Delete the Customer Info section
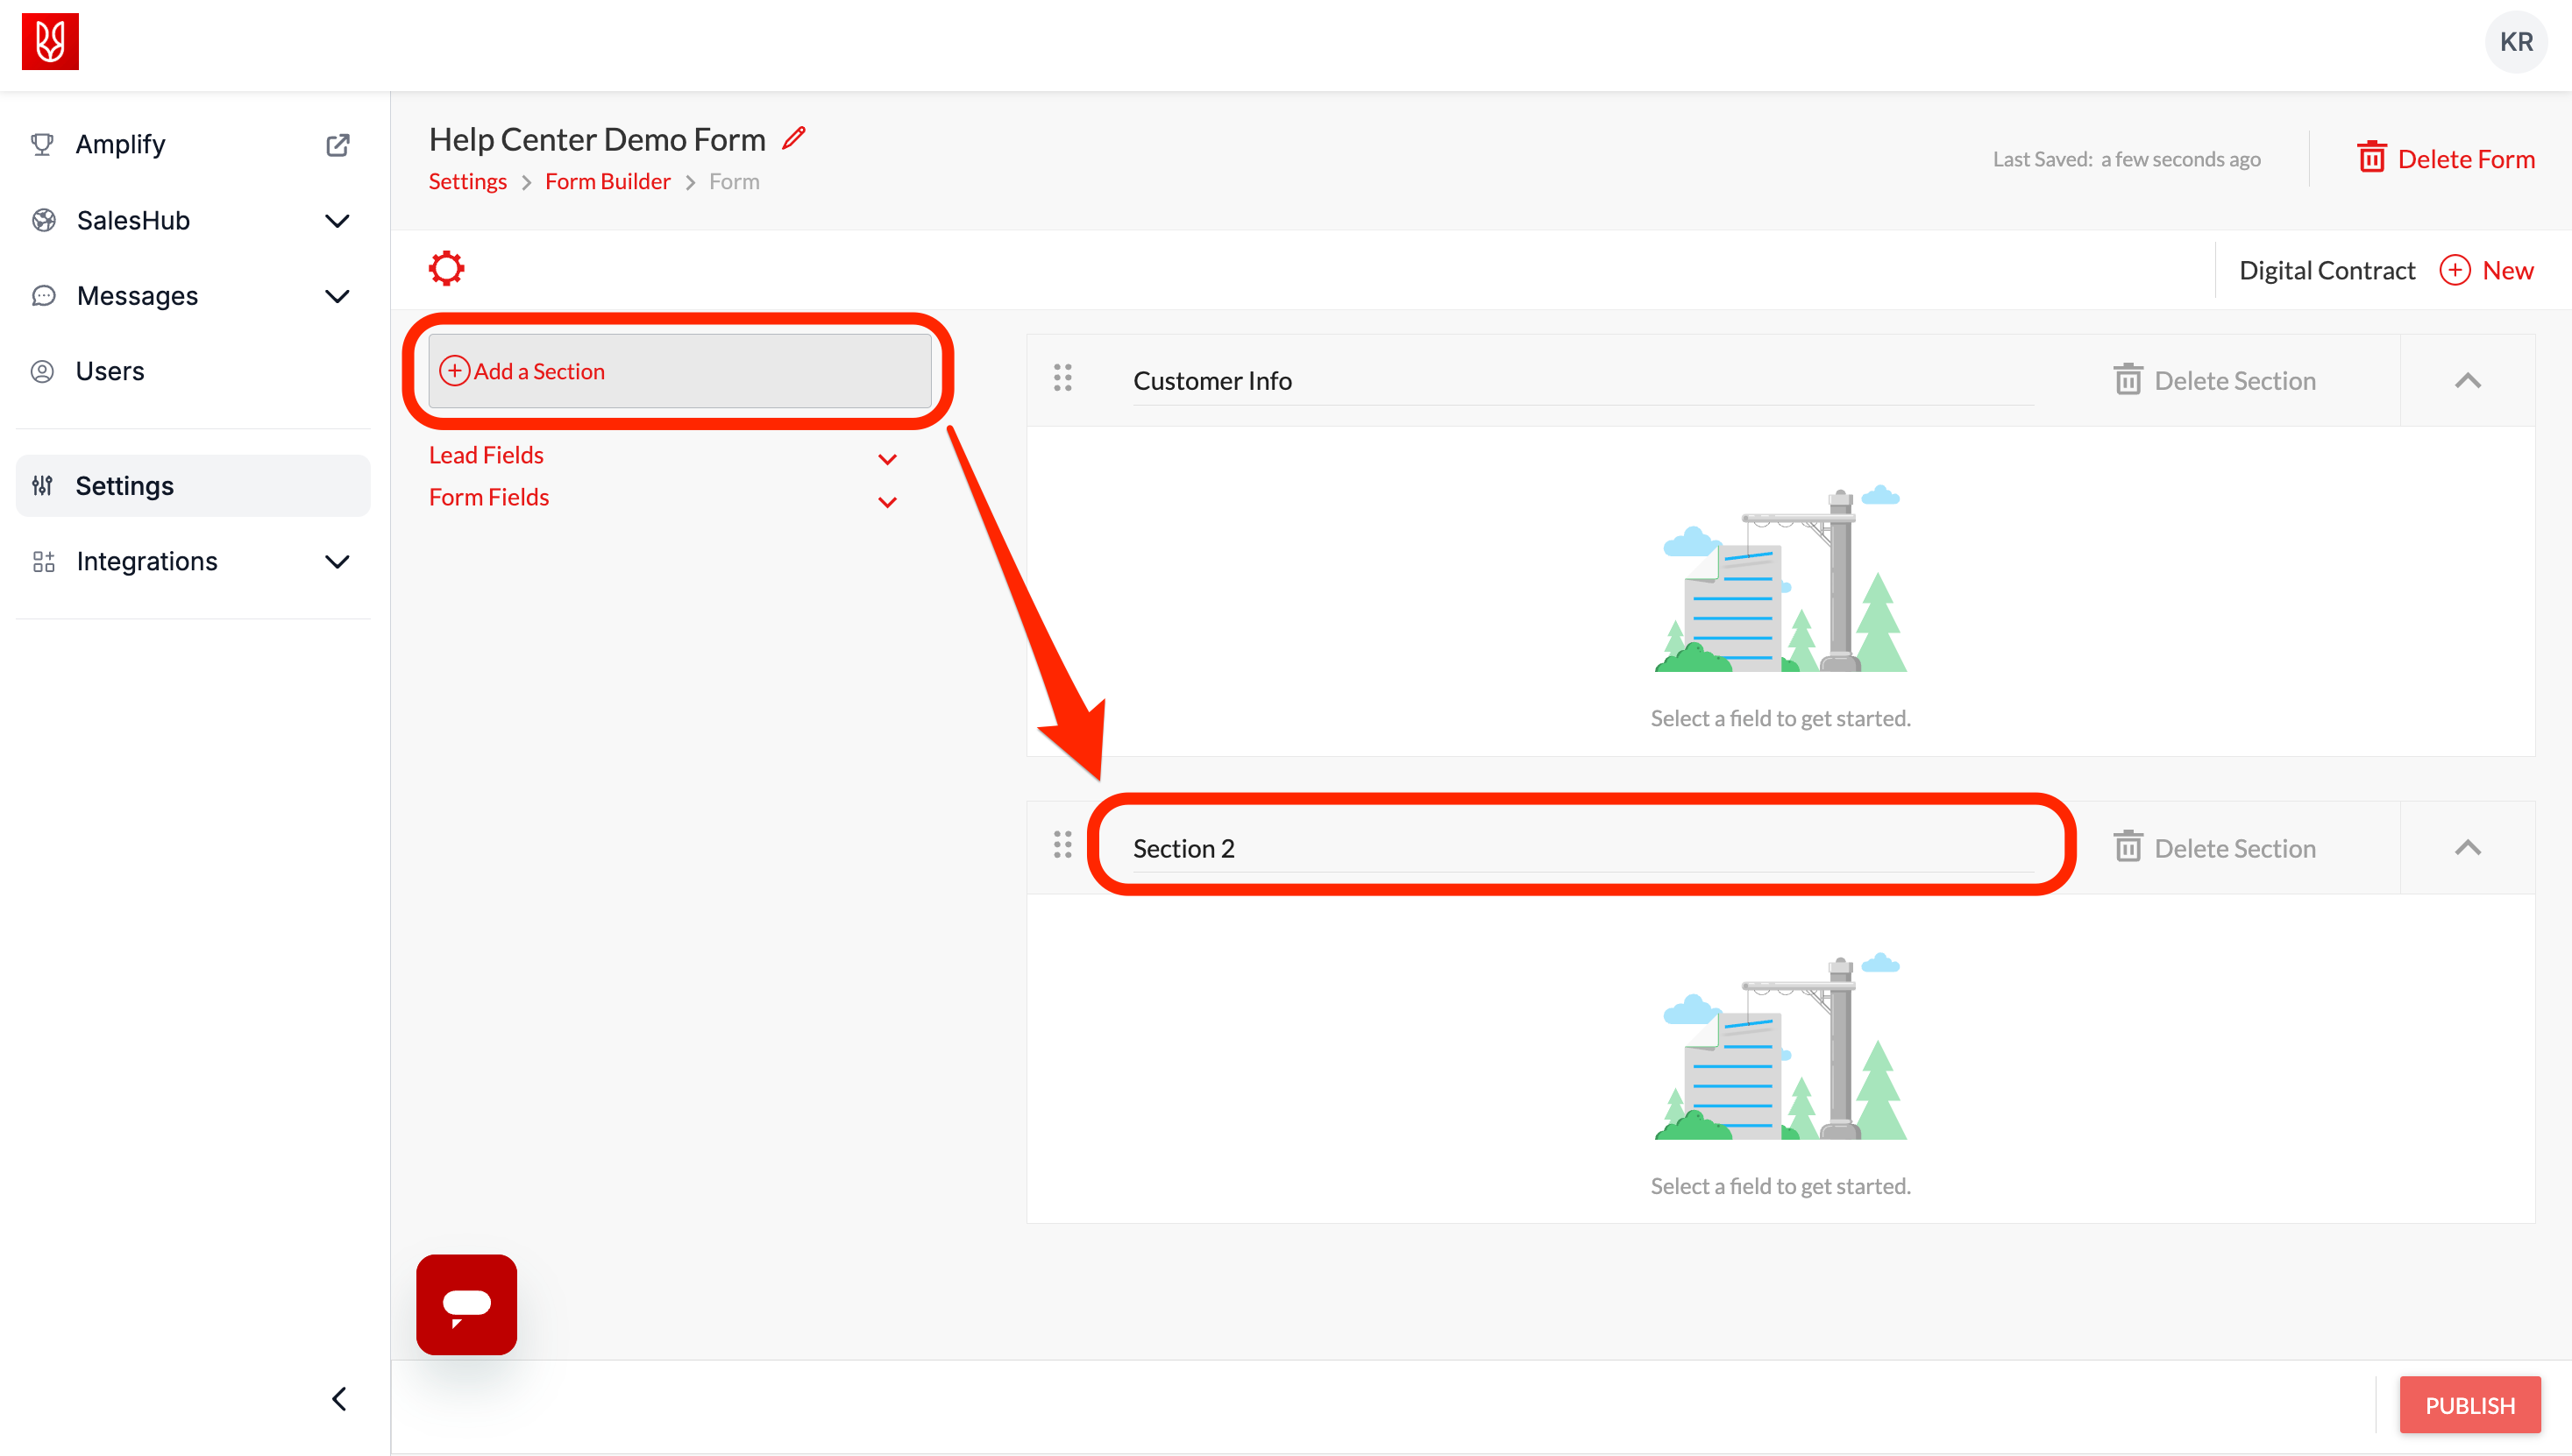Screen dimensions: 2572x1456 2213,381
